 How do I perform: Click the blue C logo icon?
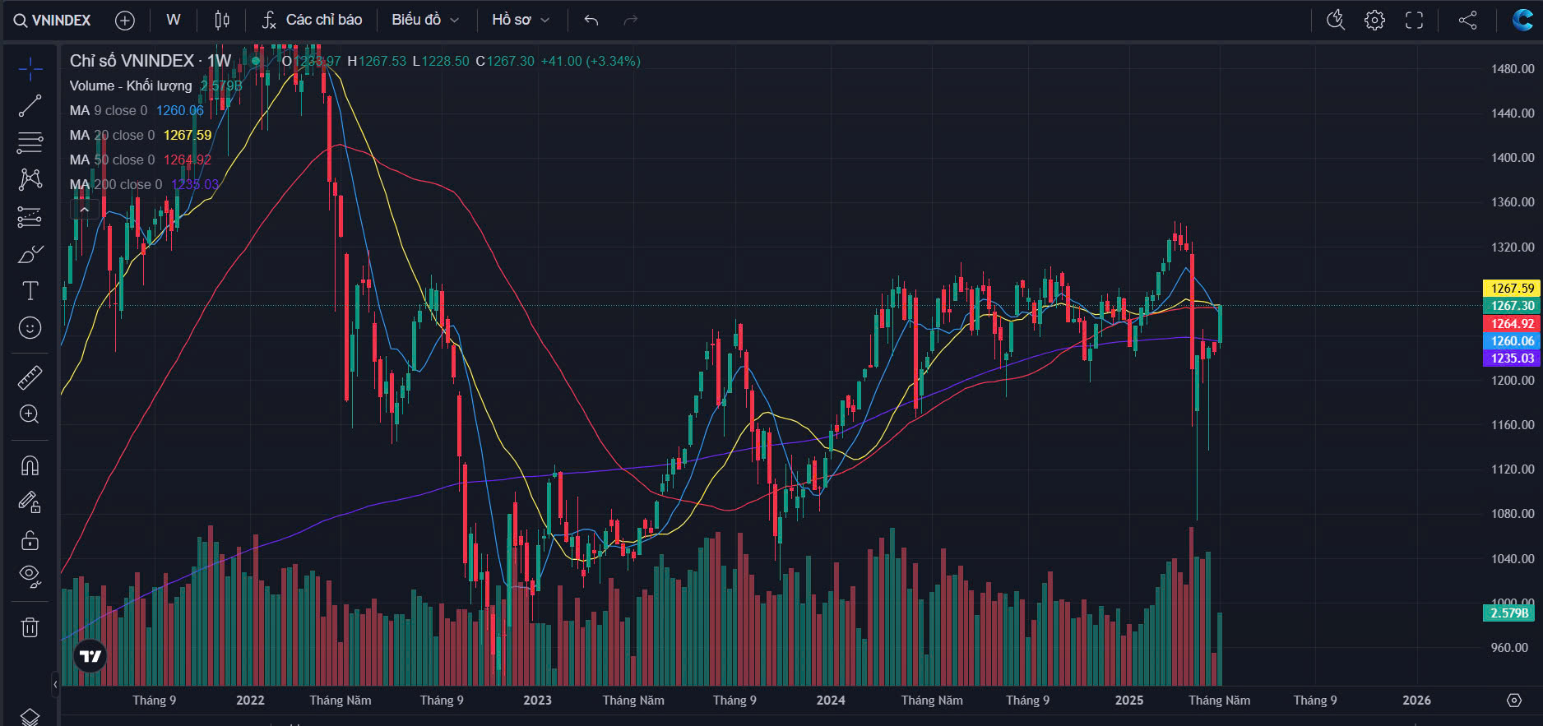pyautogui.click(x=1522, y=20)
